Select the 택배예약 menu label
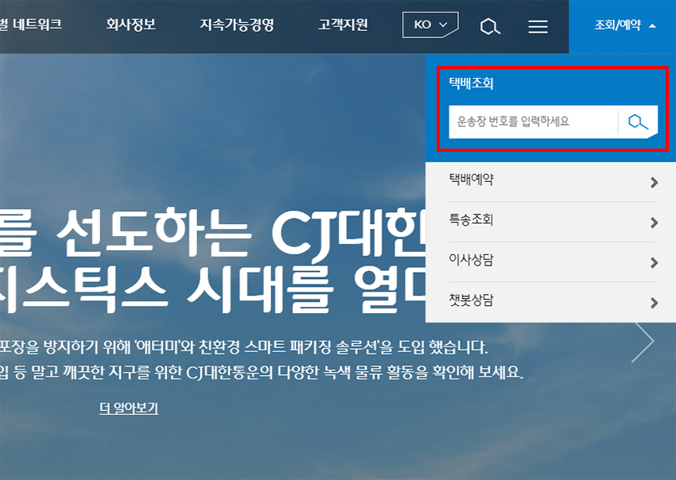 pos(472,179)
